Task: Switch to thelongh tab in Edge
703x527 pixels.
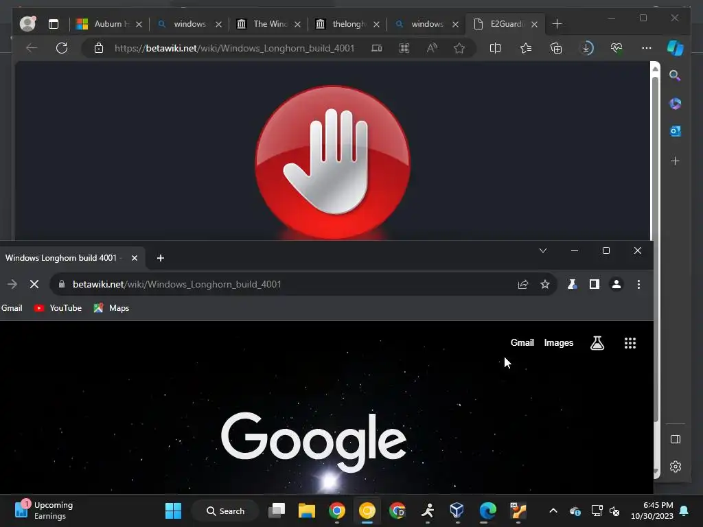Action: 347,24
